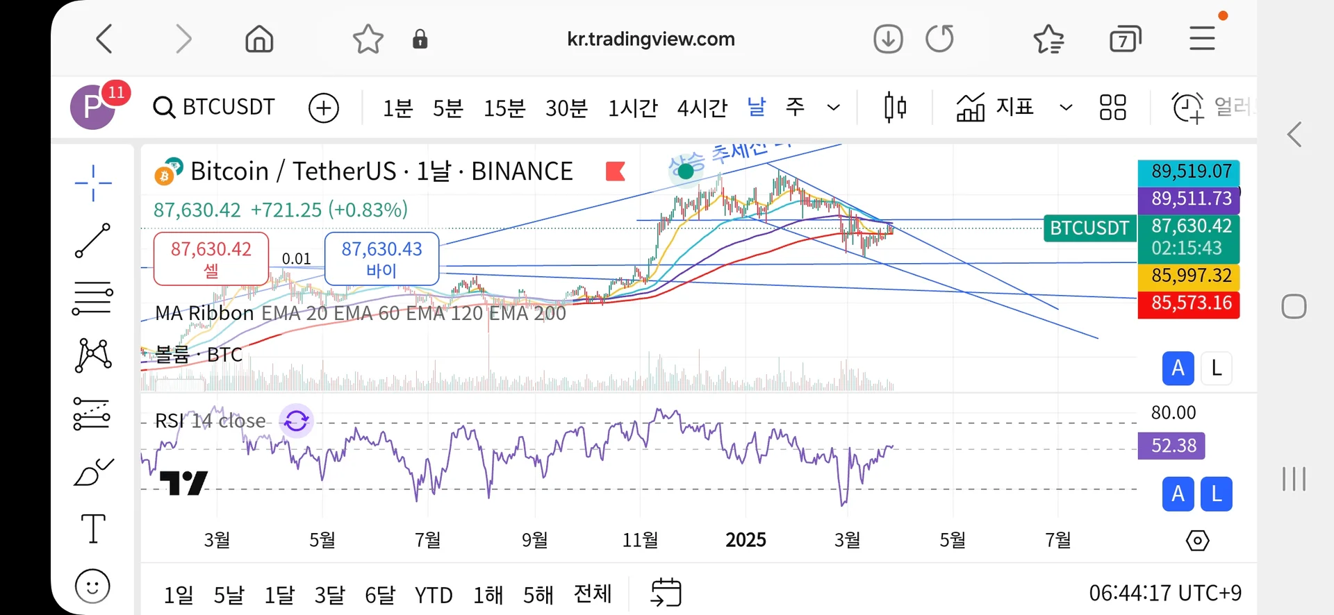Set the date range to 1달
Image resolution: width=1334 pixels, height=615 pixels.
[279, 595]
